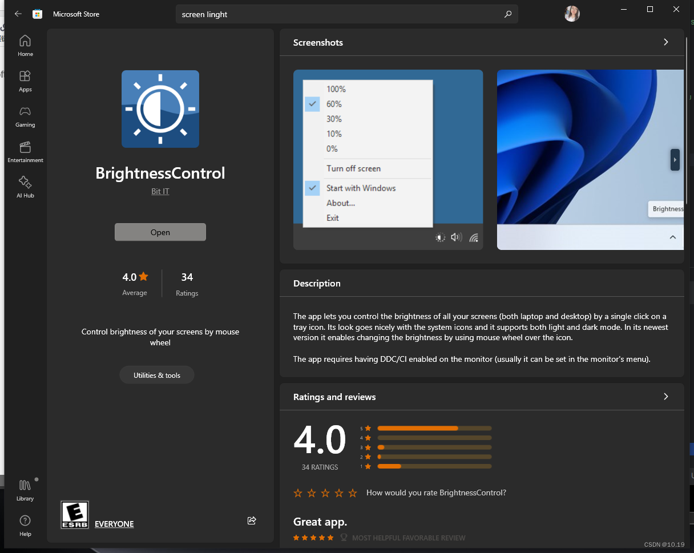Rate BrightnessControl five stars
This screenshot has width=694, height=553.
coord(353,493)
